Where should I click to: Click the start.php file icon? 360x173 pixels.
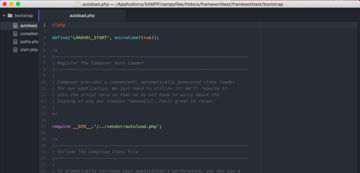click(x=15, y=50)
